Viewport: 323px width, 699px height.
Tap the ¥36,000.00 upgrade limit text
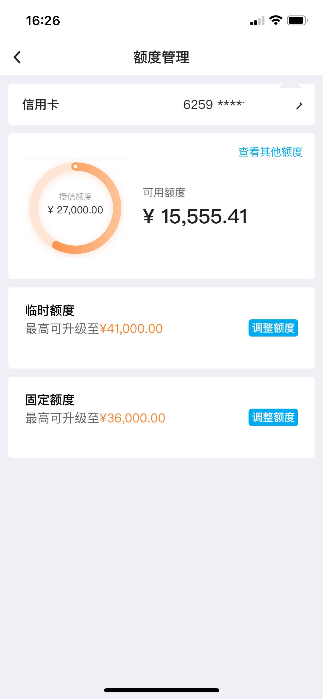point(132,418)
